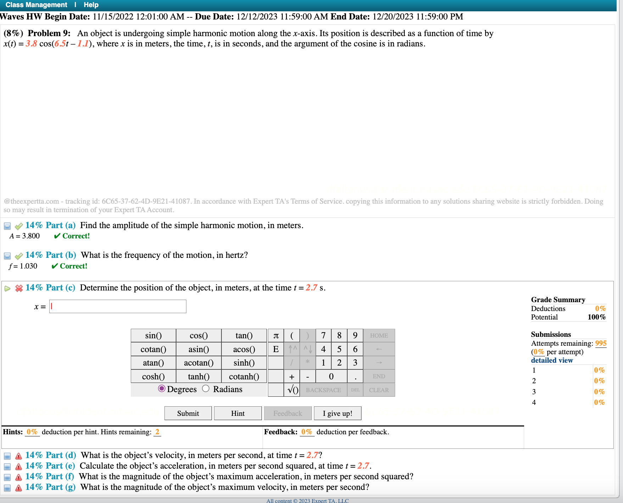Click the exponent up-arrow key on keypad
This screenshot has width=623, height=503.
click(291, 349)
